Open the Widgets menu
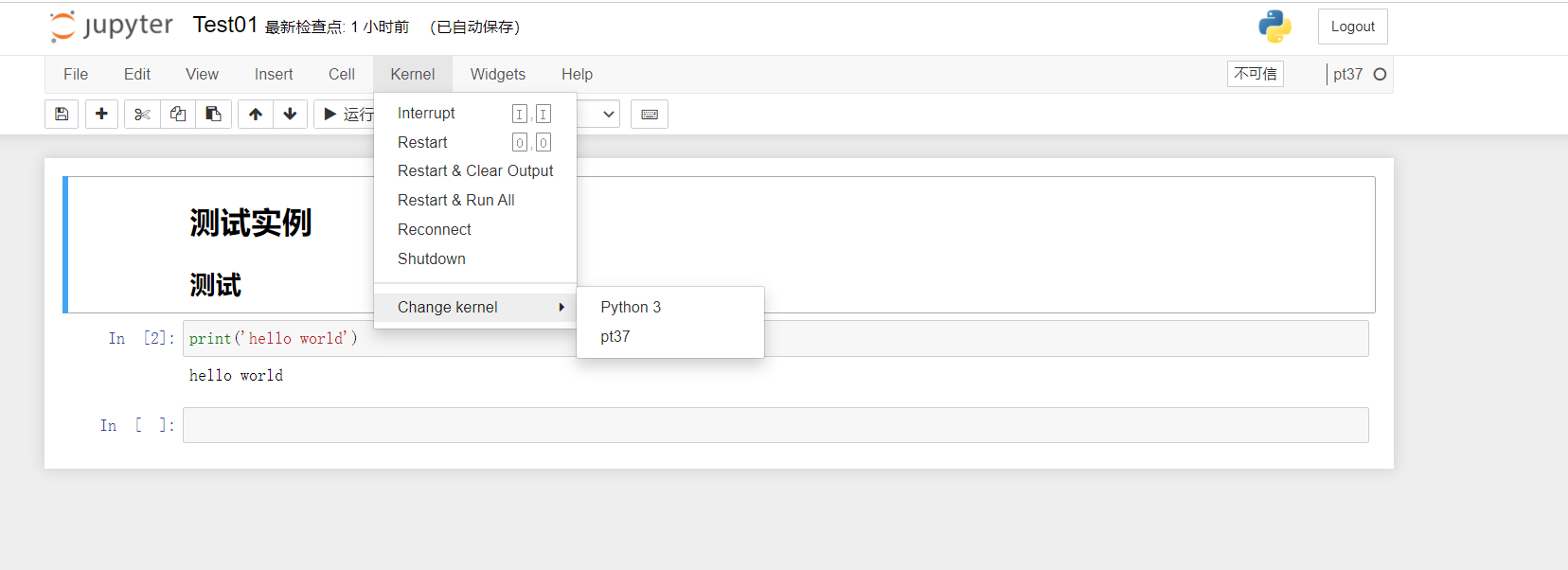 [x=498, y=74]
